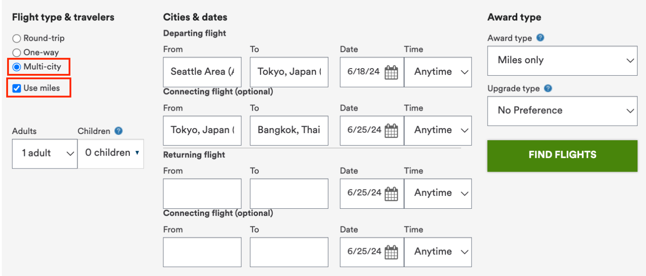The width and height of the screenshot is (646, 276).
Task: Click the Upgrade type help icon
Action: 548,88
